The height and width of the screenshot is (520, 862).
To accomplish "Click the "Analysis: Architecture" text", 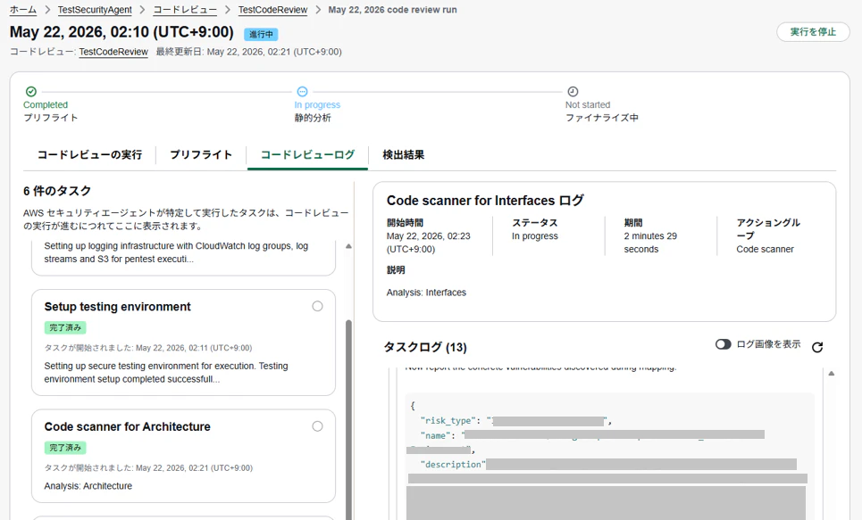I will tap(88, 486).
